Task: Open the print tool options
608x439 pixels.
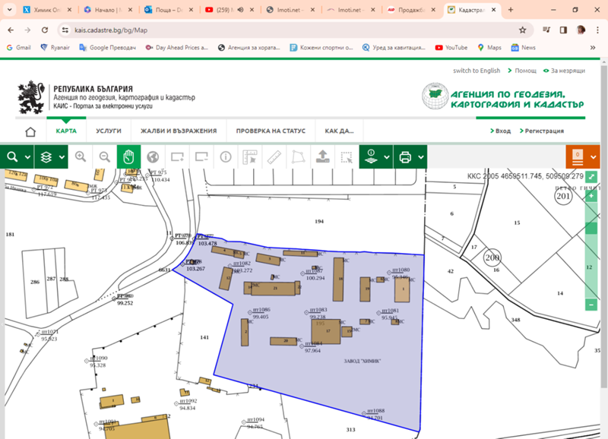Action: click(420, 157)
